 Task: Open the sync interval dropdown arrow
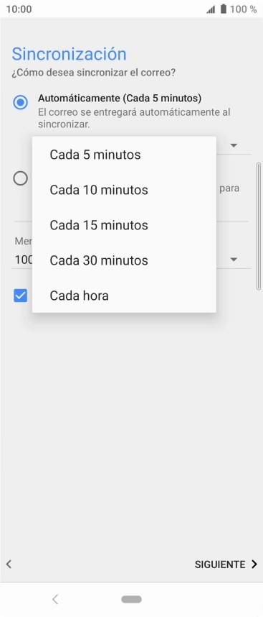pyautogui.click(x=234, y=145)
